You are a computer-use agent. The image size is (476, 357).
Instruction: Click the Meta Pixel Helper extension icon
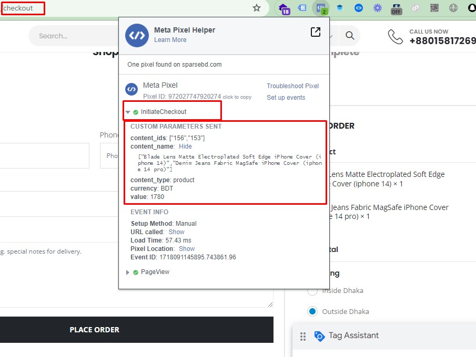click(320, 8)
